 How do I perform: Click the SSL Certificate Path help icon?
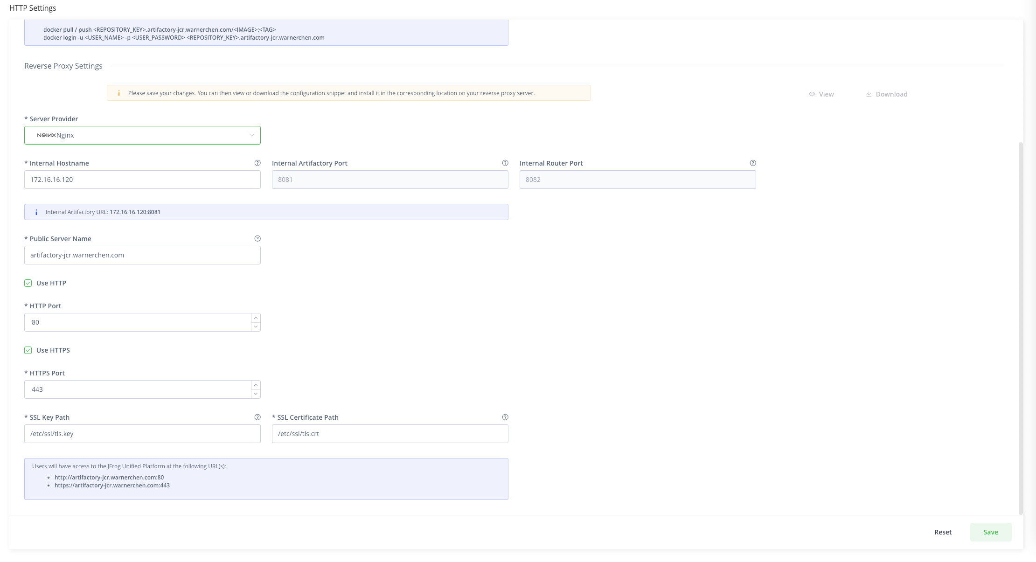point(505,417)
